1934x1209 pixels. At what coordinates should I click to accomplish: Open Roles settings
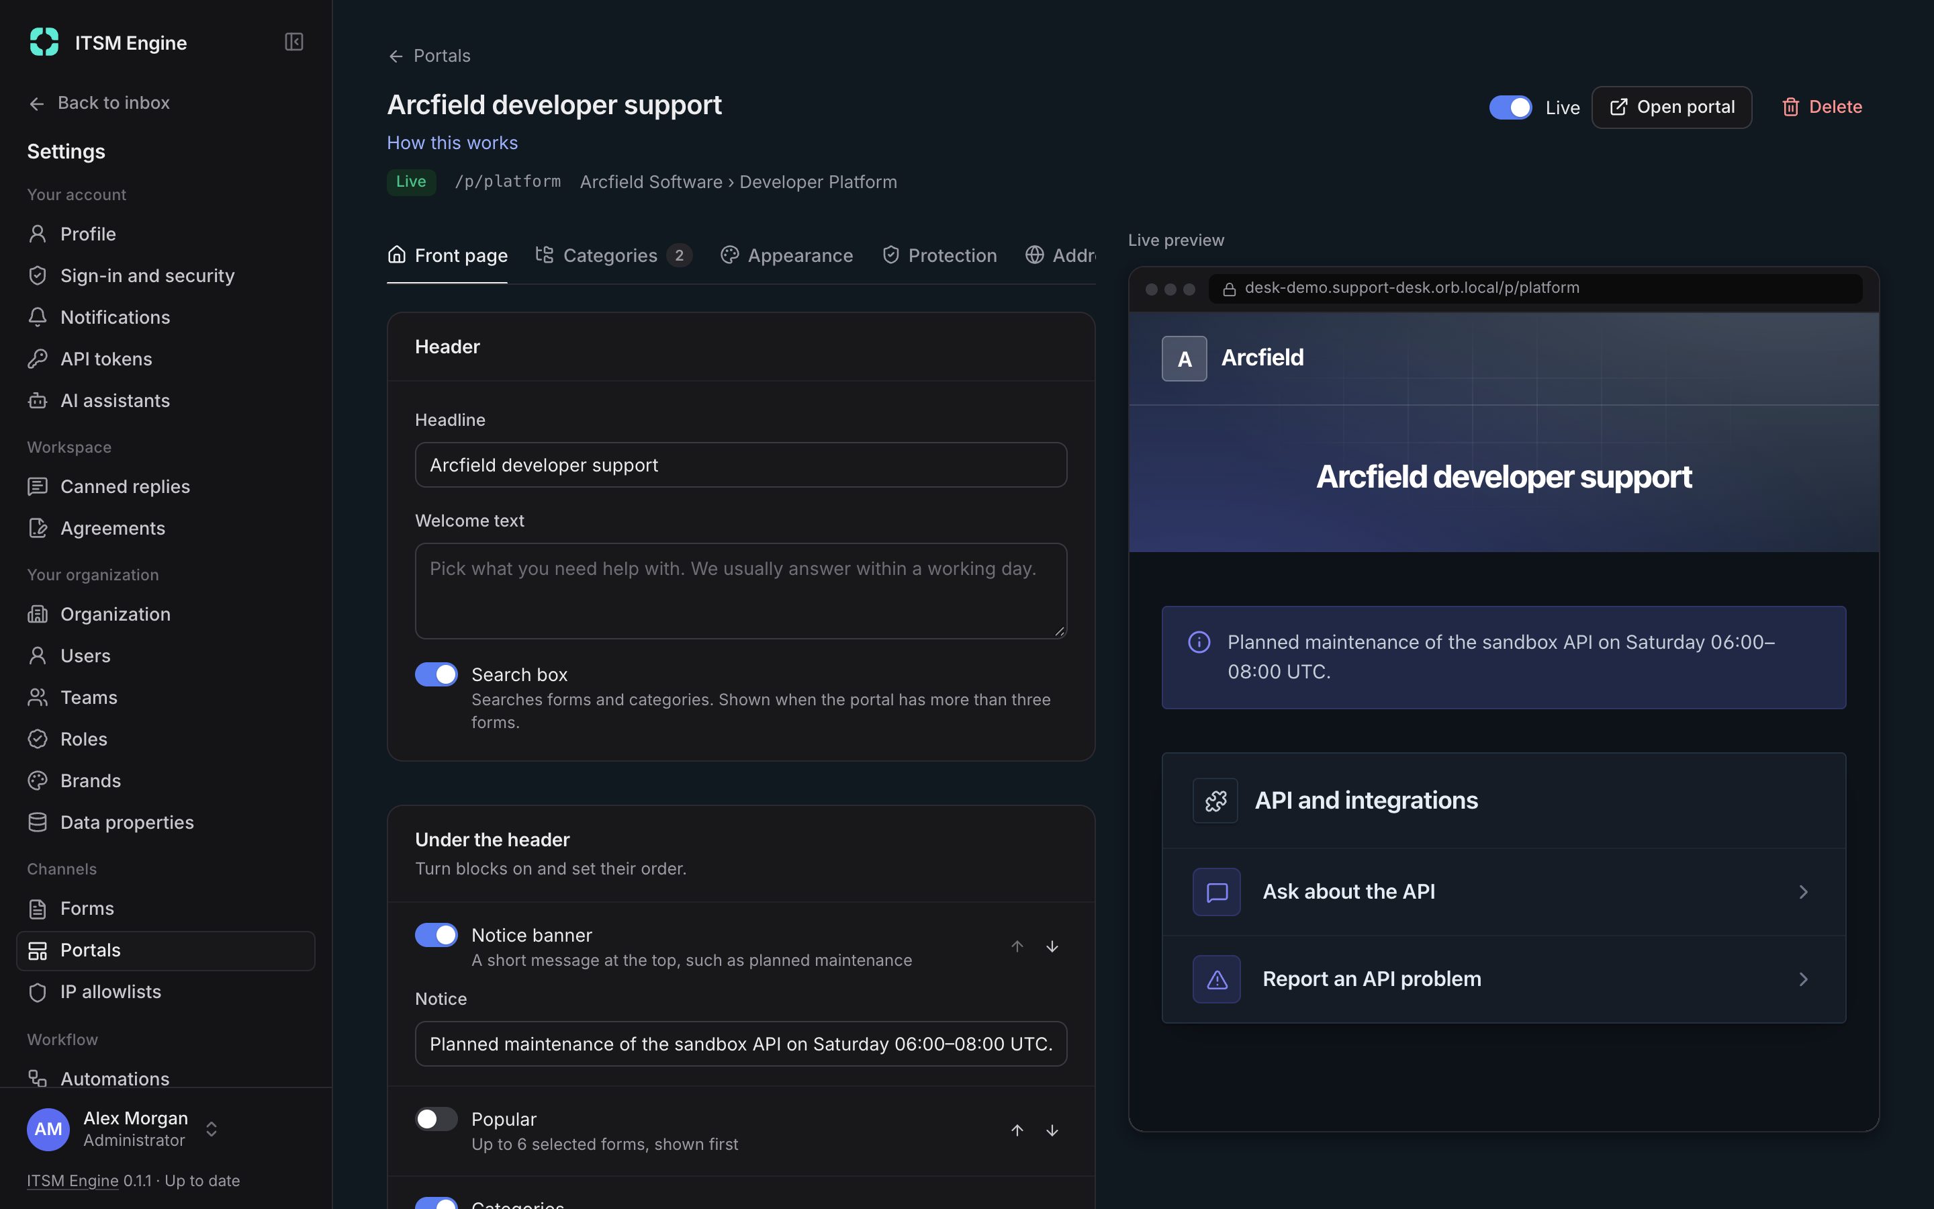click(165, 739)
